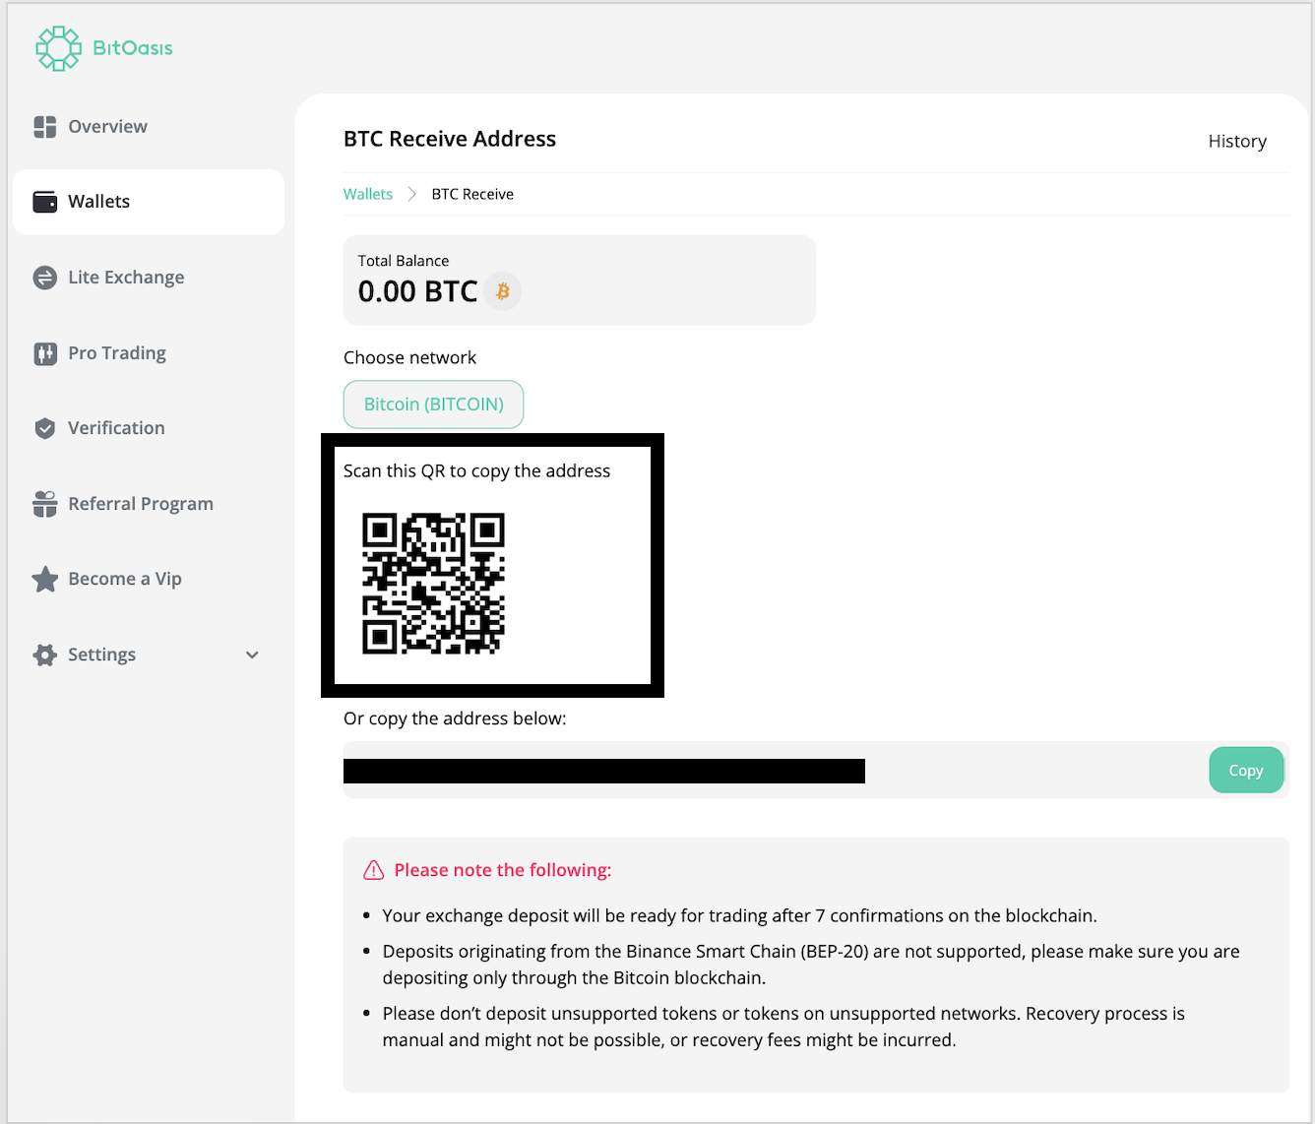This screenshot has width=1315, height=1124.
Task: Click the BTC receive QR code
Action: [x=433, y=584]
